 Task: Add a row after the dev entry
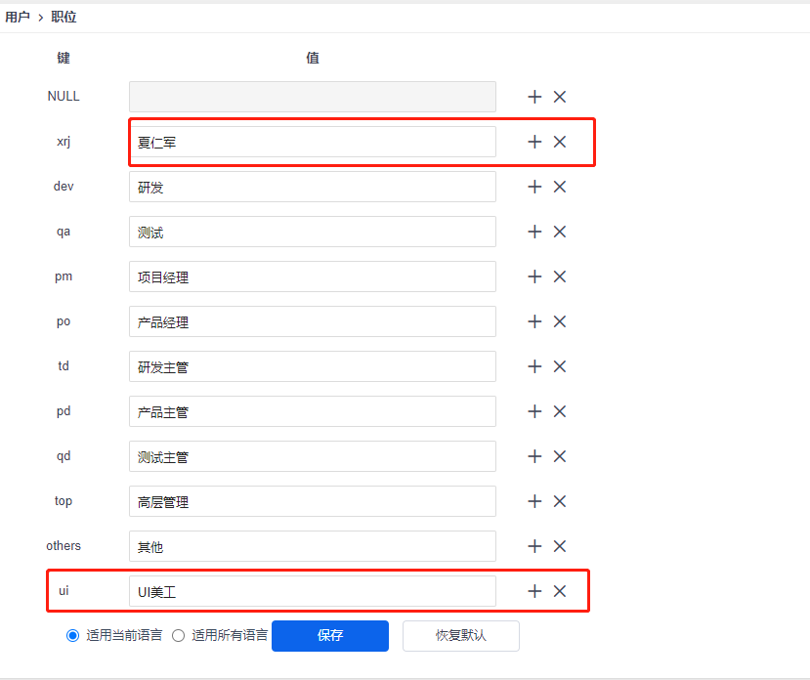[x=534, y=187]
